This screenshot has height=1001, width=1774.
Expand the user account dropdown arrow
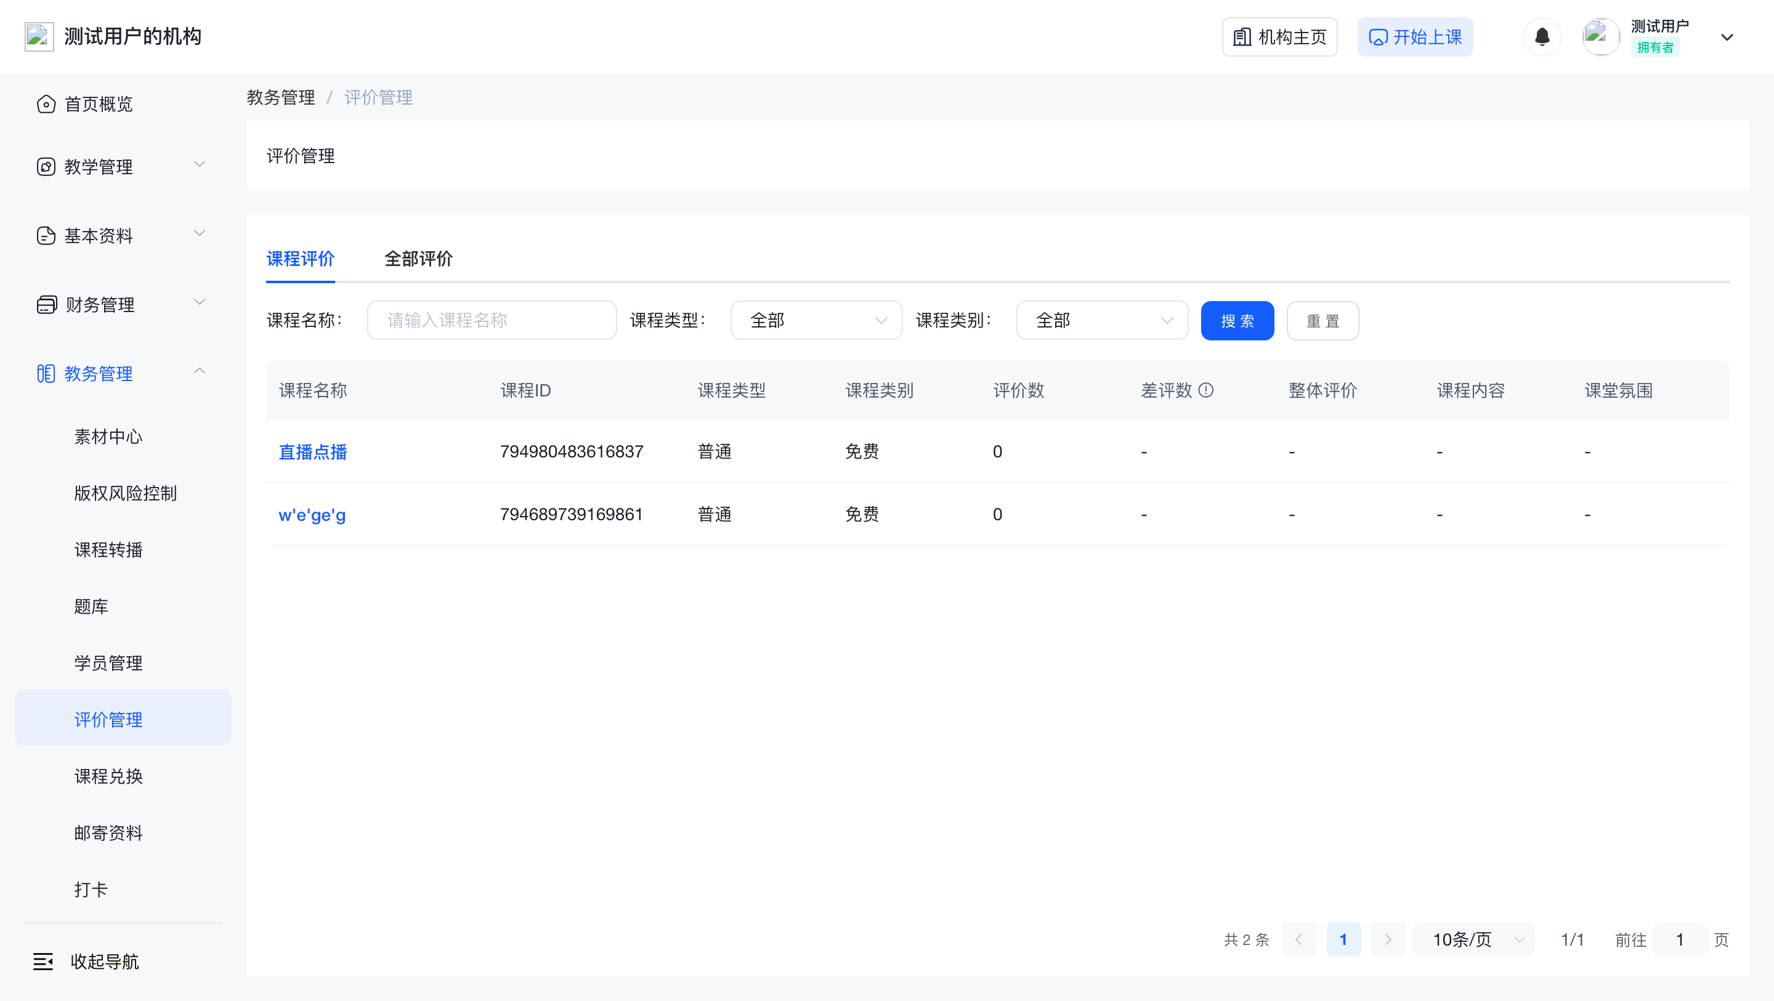tap(1727, 37)
